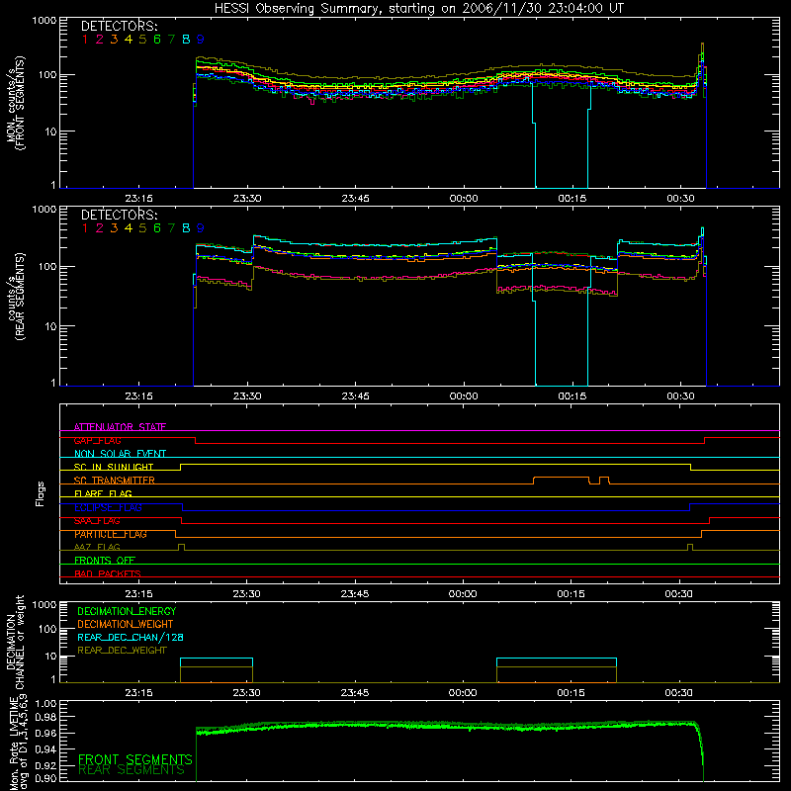Click the MON. counts/s (FRONT SEGMENTS) axis title
Screen dimensions: 791x791
[x=16, y=104]
